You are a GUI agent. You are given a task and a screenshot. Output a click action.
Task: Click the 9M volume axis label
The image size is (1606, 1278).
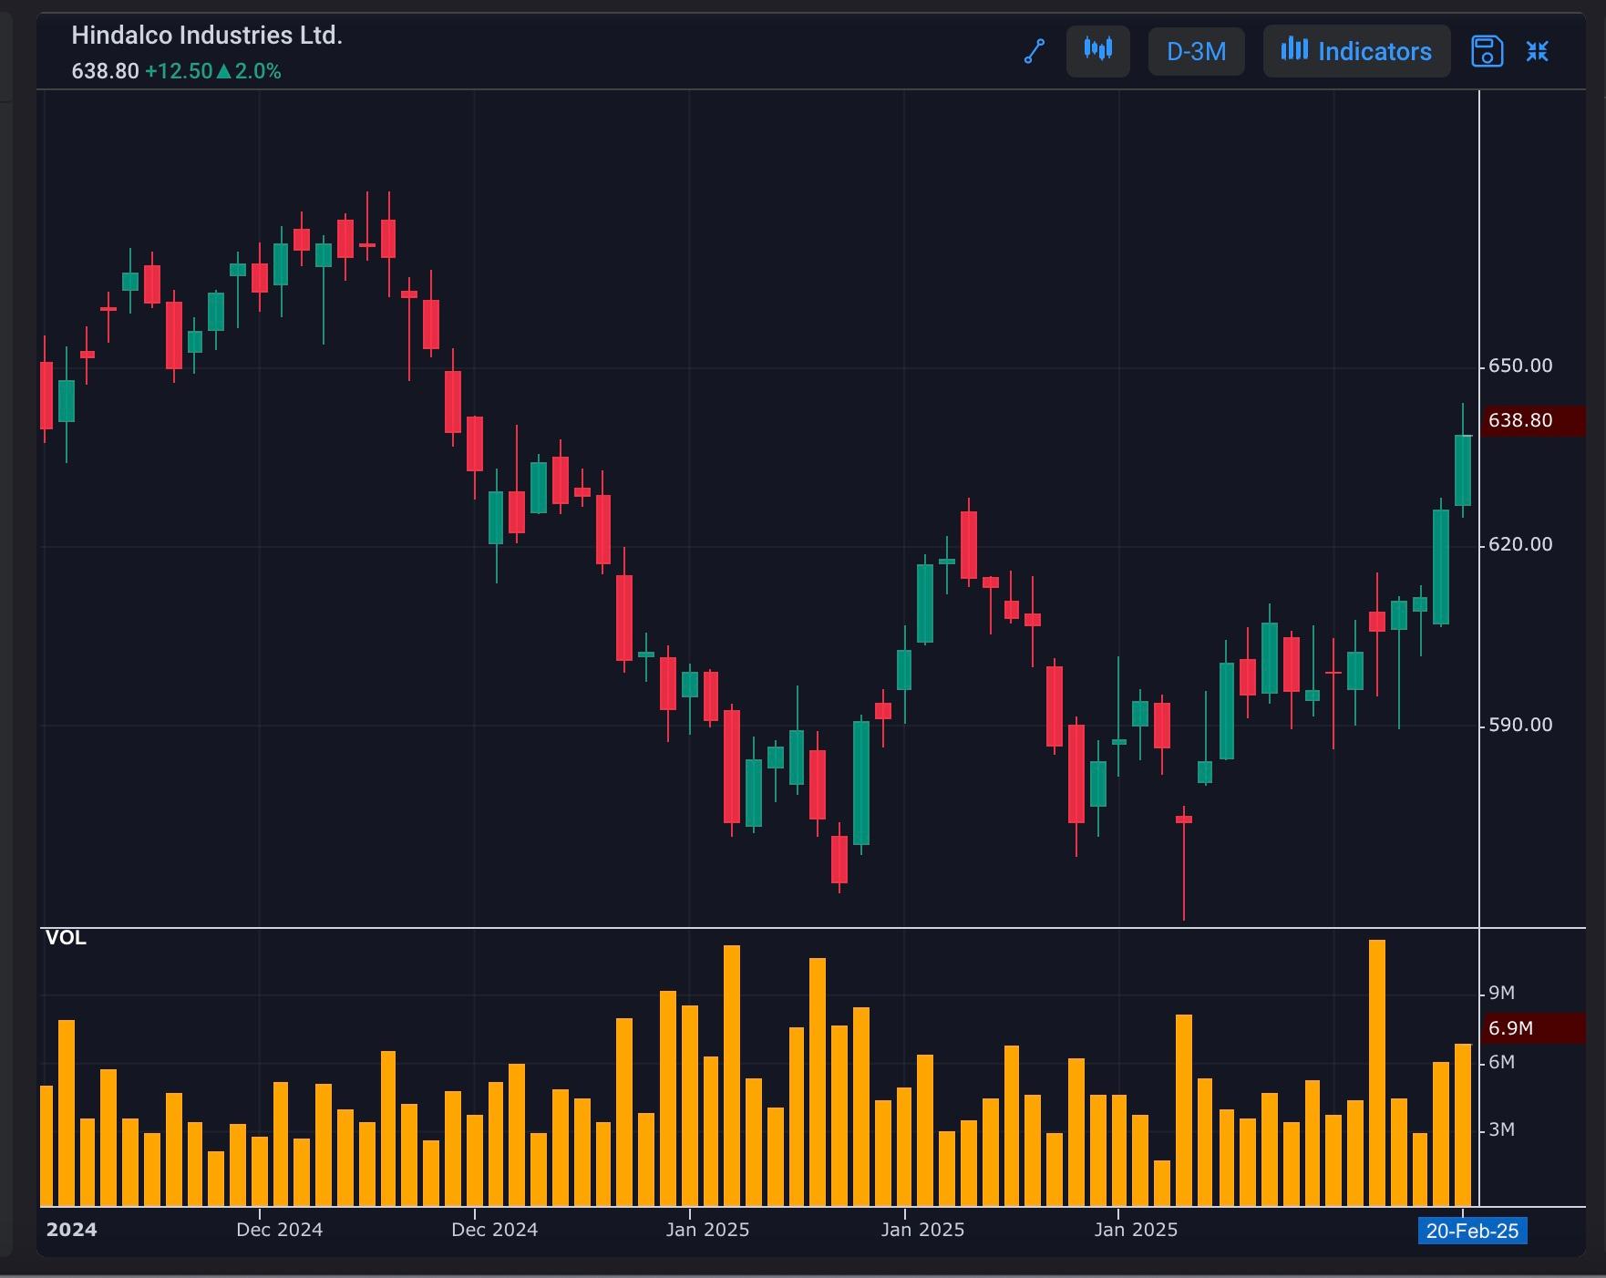tap(1501, 993)
